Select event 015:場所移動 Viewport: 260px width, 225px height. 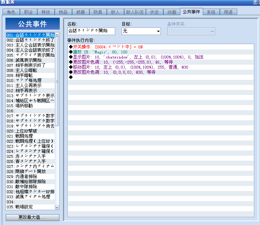(x=30, y=106)
